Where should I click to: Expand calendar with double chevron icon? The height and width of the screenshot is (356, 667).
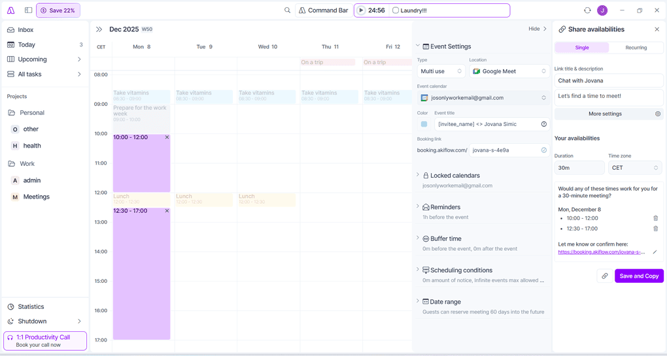(x=99, y=29)
